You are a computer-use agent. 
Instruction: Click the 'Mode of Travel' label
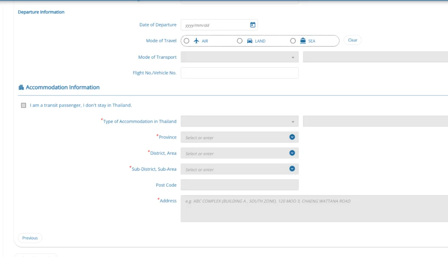[161, 41]
